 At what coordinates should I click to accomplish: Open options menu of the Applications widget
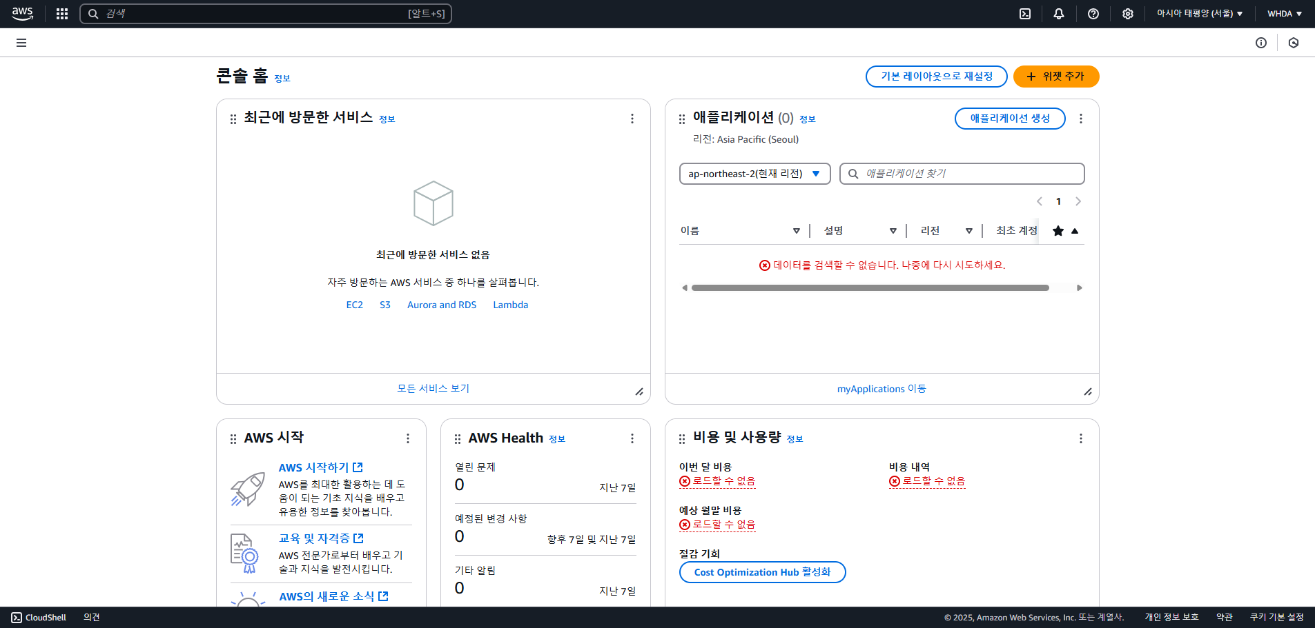click(1081, 119)
